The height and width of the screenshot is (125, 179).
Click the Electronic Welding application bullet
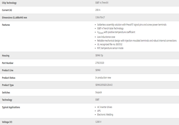point(105,114)
